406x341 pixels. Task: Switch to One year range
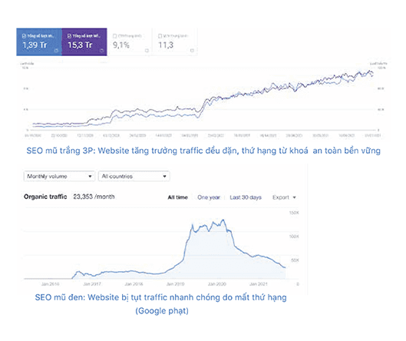point(209,197)
